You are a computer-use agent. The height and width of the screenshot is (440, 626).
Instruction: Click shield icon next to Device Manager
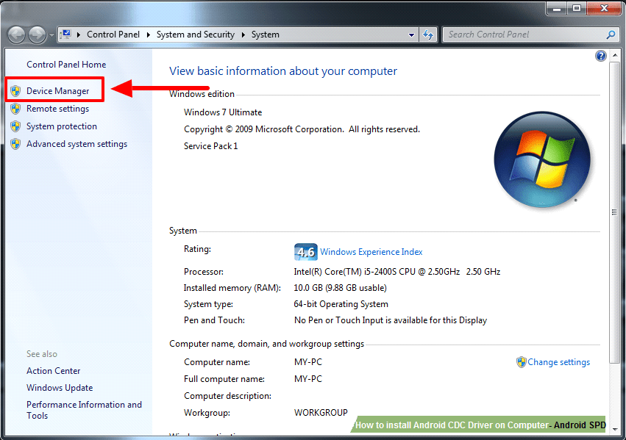coord(15,91)
